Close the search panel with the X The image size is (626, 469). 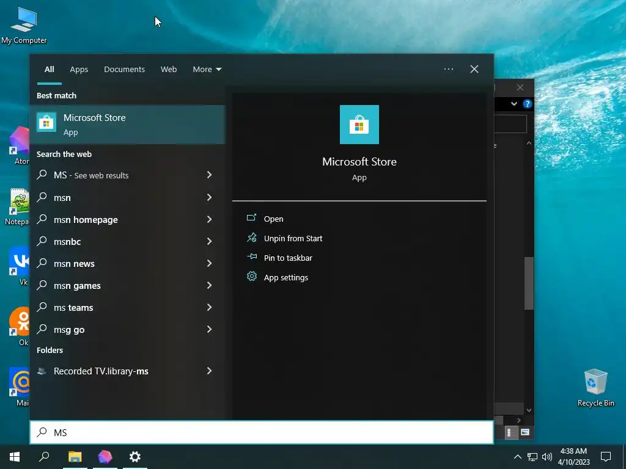point(474,69)
